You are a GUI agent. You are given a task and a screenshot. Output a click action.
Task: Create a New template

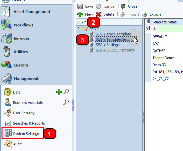(85, 14)
